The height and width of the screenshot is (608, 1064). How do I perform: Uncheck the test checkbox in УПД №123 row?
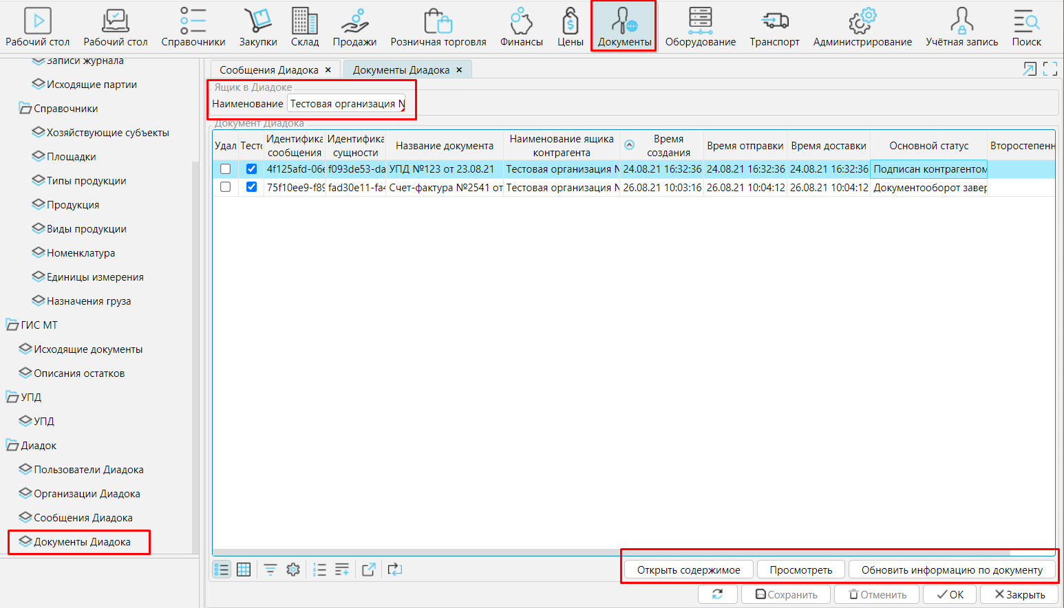click(251, 169)
